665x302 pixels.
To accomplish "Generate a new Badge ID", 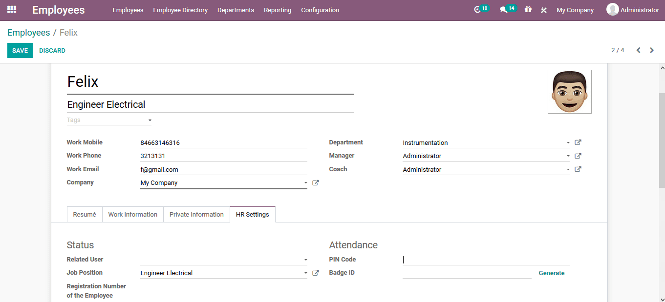I will point(551,273).
